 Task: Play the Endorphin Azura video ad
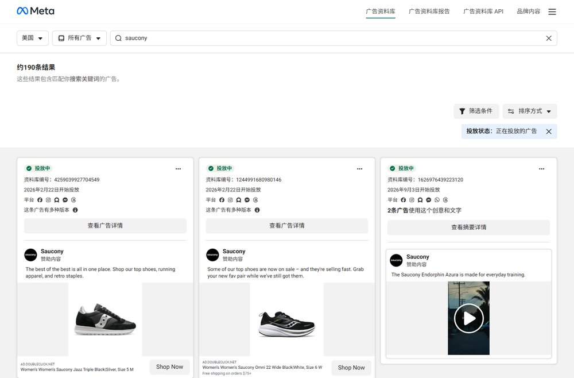click(468, 318)
